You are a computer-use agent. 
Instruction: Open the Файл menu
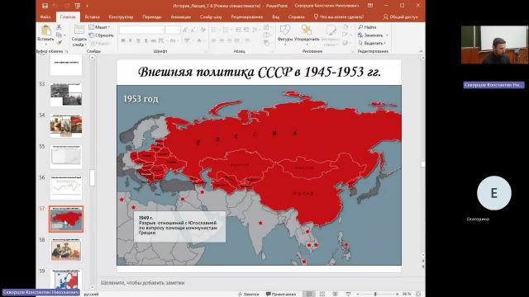coord(45,16)
